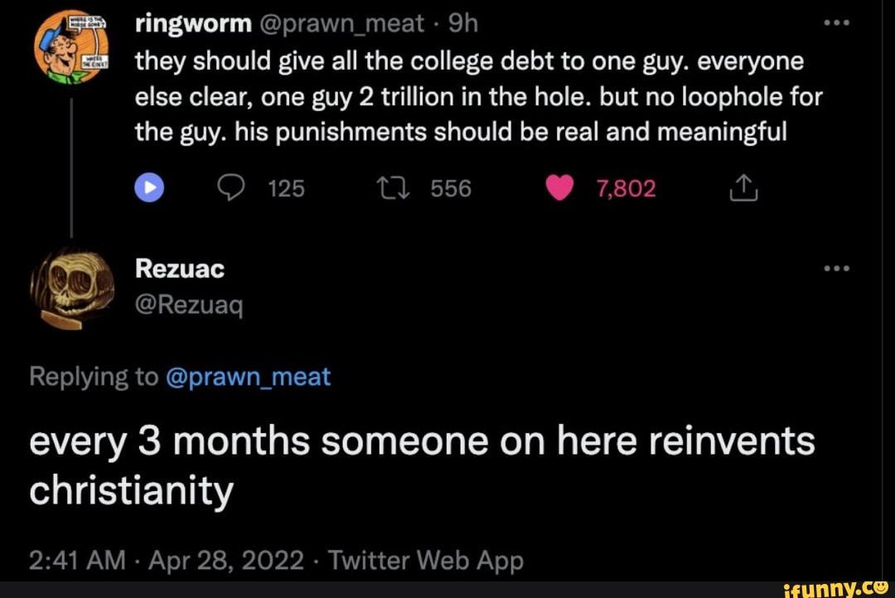Click the blue play button on tweet
The image size is (895, 598).
pos(149,187)
